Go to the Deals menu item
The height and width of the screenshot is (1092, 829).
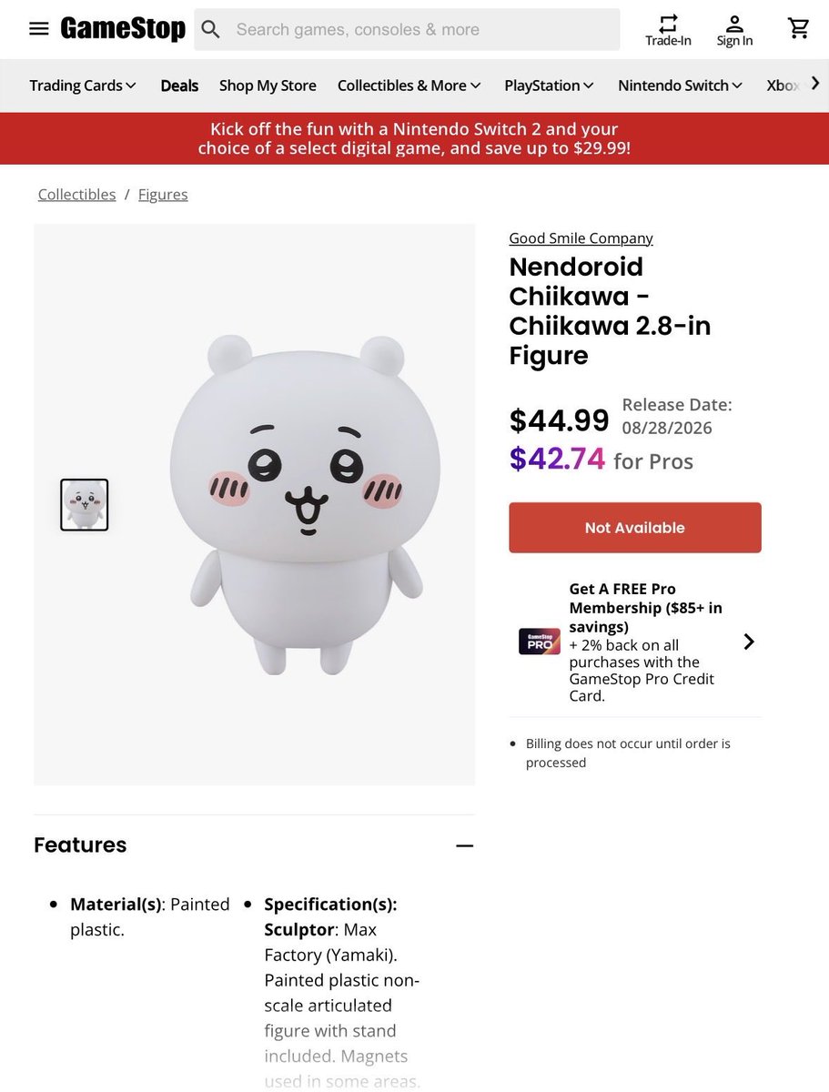[179, 86]
